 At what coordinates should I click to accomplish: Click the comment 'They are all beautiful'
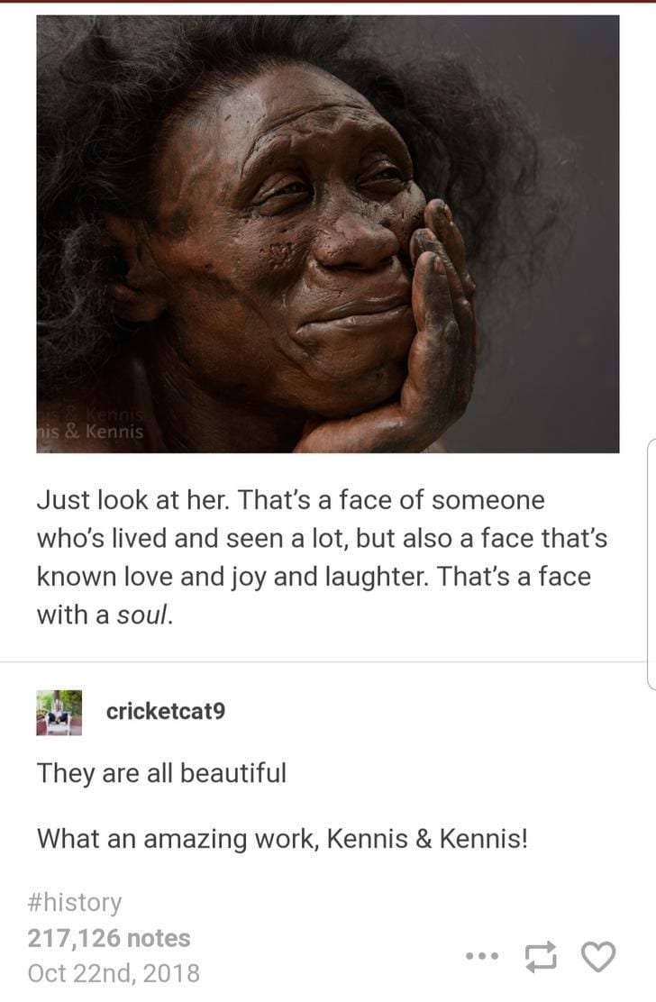coord(161,772)
